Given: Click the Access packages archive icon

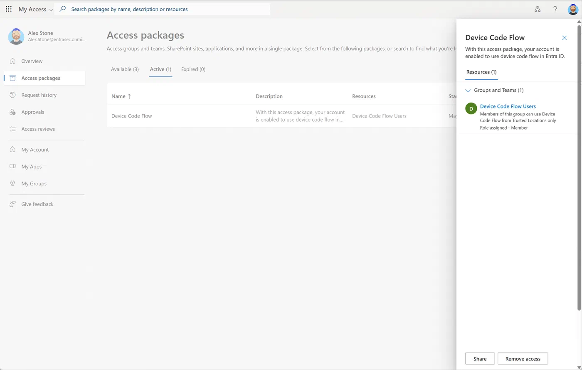Looking at the screenshot, I should click(x=13, y=78).
